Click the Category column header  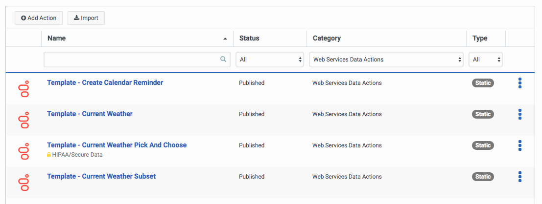(x=327, y=38)
